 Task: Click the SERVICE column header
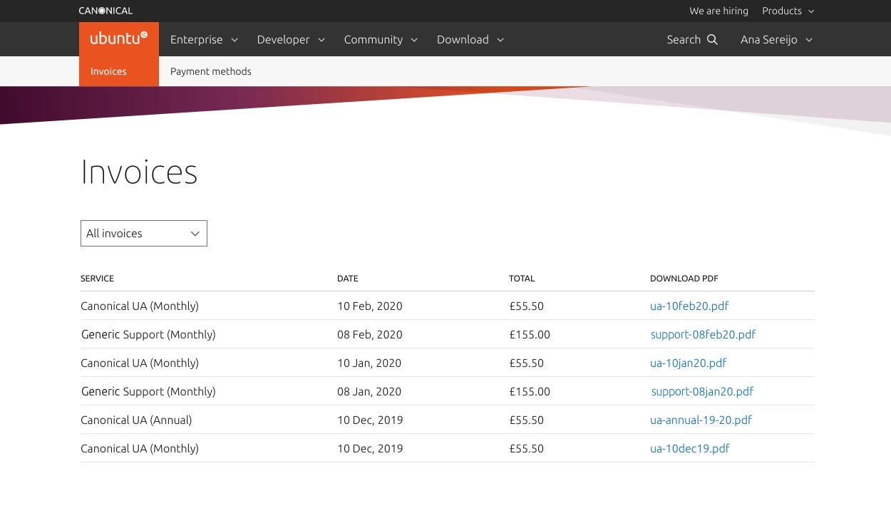pyautogui.click(x=97, y=279)
